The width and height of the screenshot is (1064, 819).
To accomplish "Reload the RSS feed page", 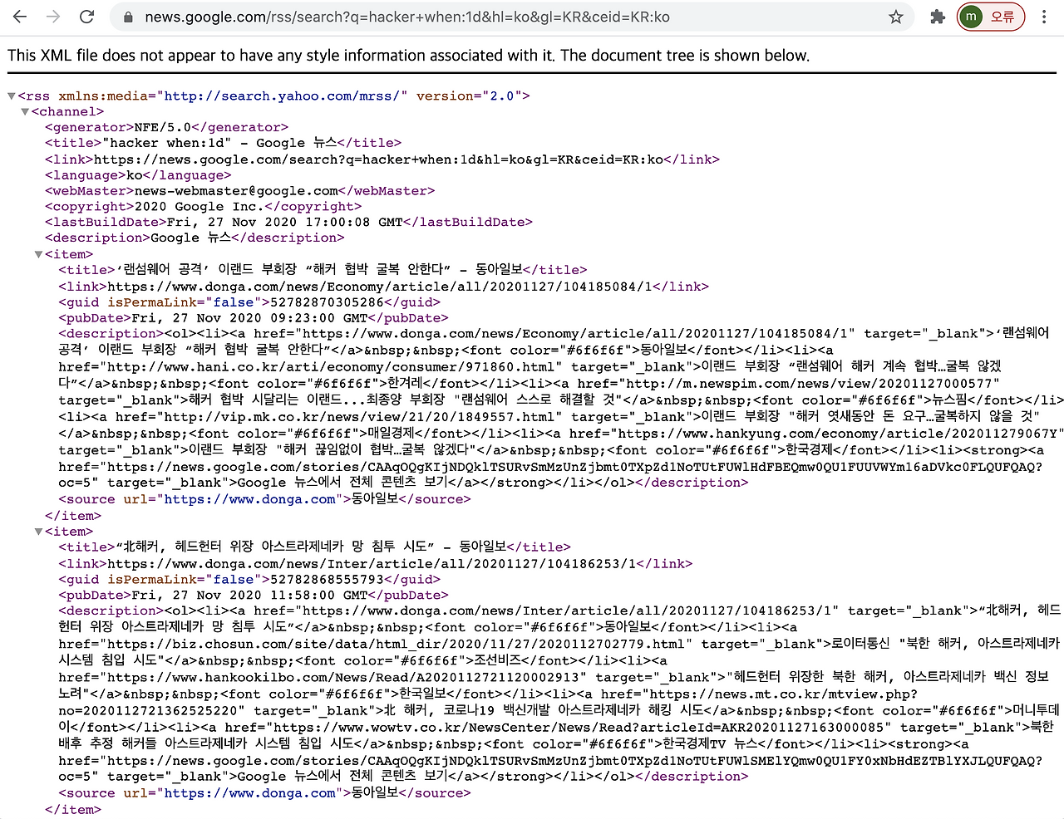I will 86,17.
